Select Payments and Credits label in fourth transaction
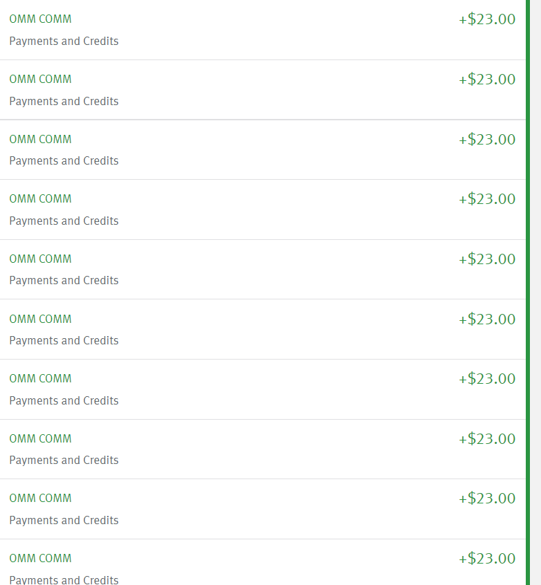 [x=64, y=221]
